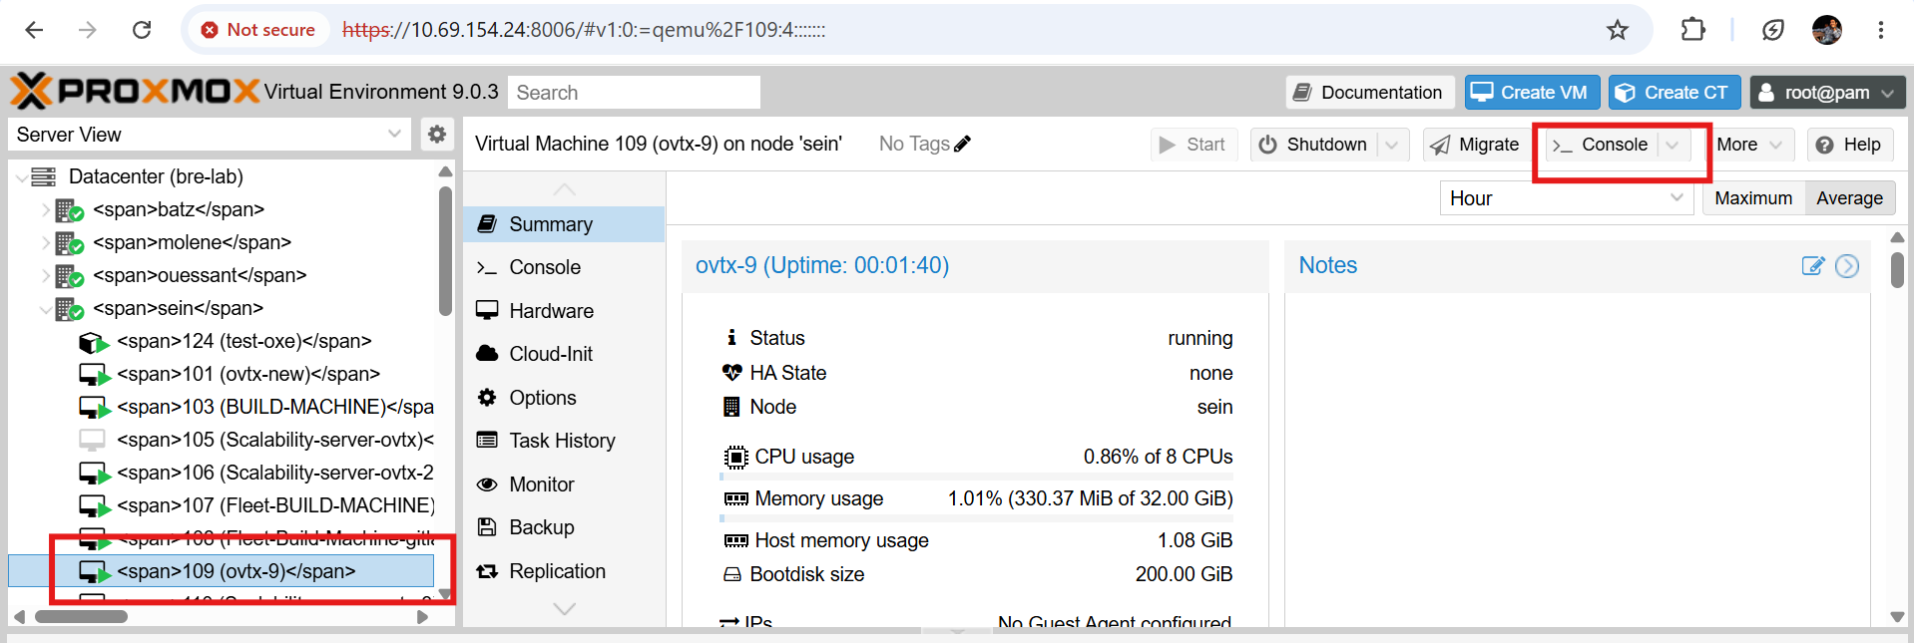Expand the molene node in tree

[x=45, y=242]
